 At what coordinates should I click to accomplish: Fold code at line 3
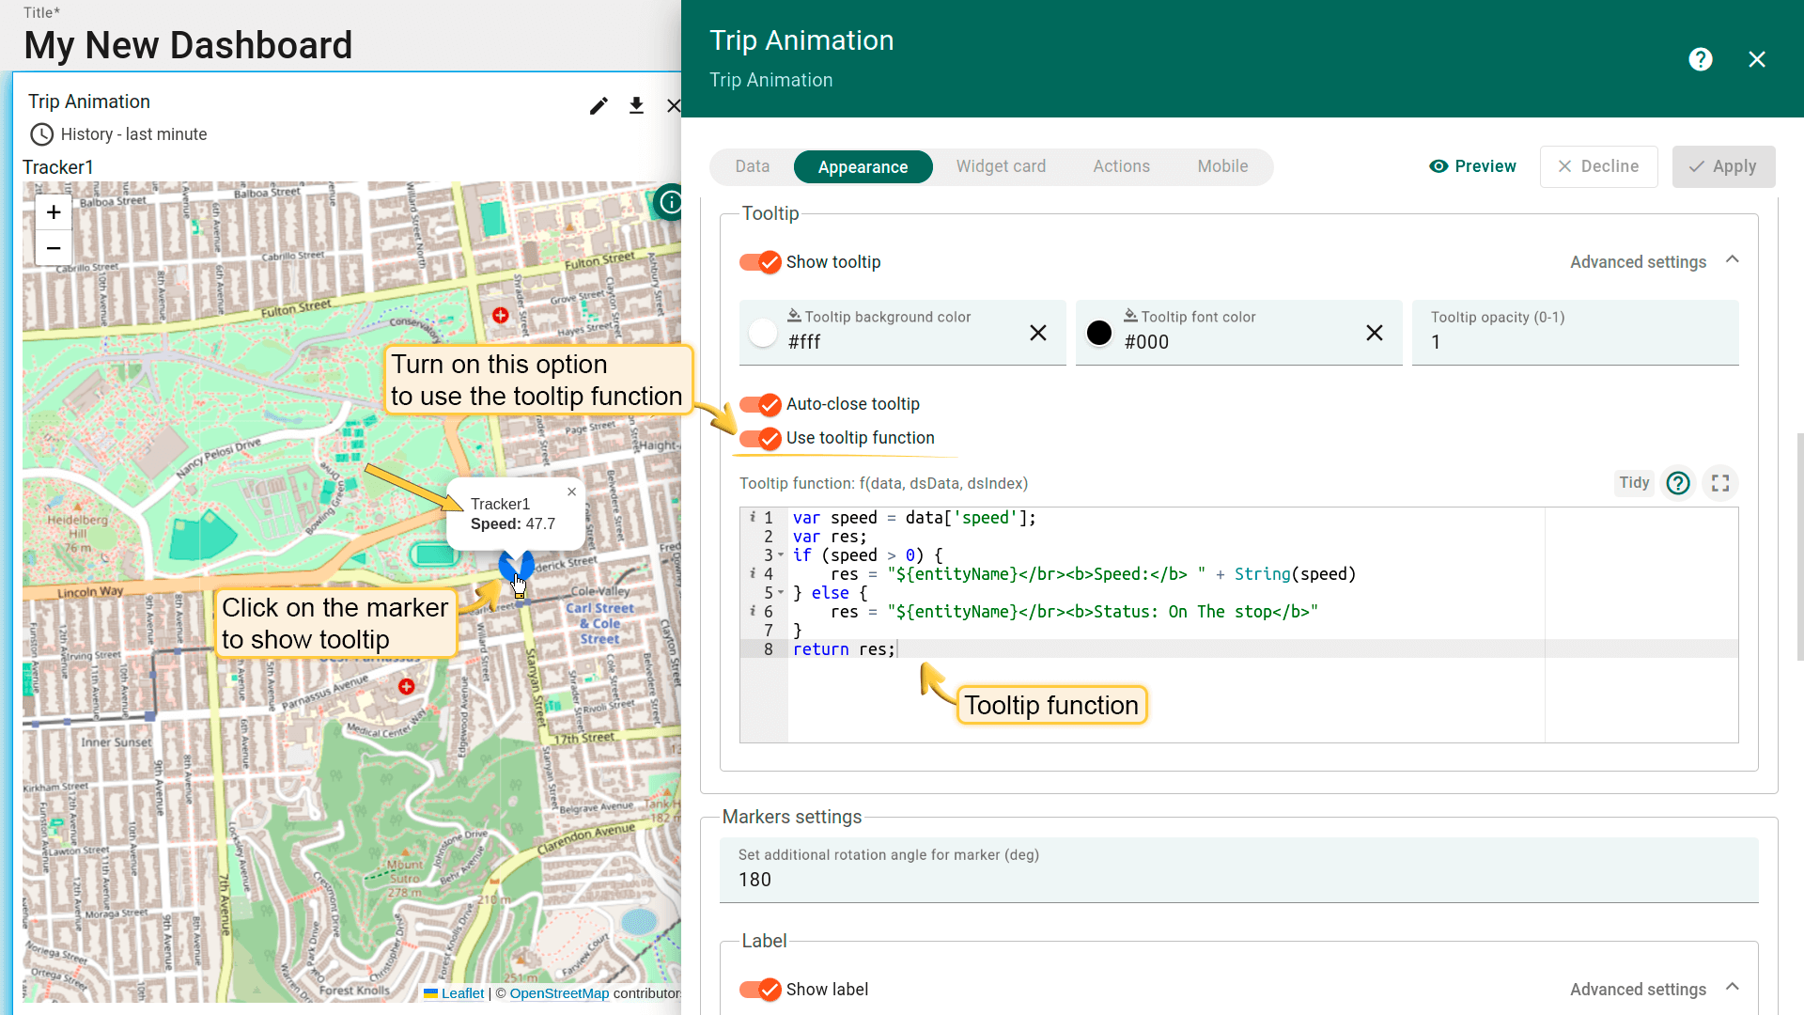pyautogui.click(x=781, y=555)
